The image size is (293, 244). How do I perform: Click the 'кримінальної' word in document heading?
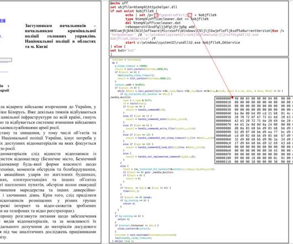82,31
